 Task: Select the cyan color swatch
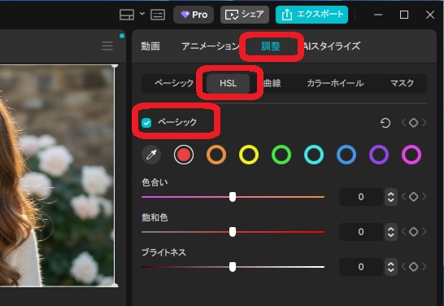coord(314,155)
